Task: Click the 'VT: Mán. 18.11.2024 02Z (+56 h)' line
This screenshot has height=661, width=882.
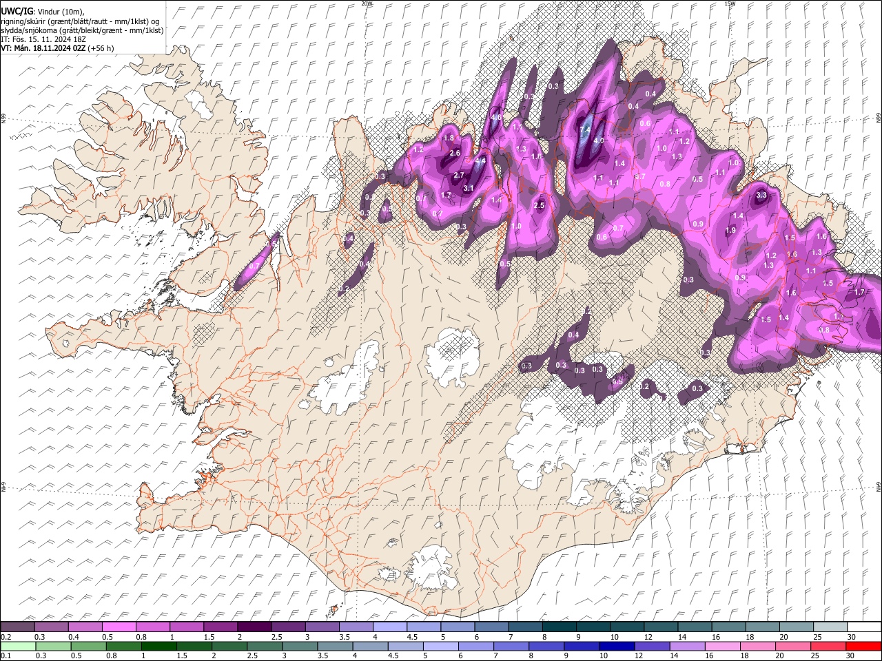Action: pos(58,48)
